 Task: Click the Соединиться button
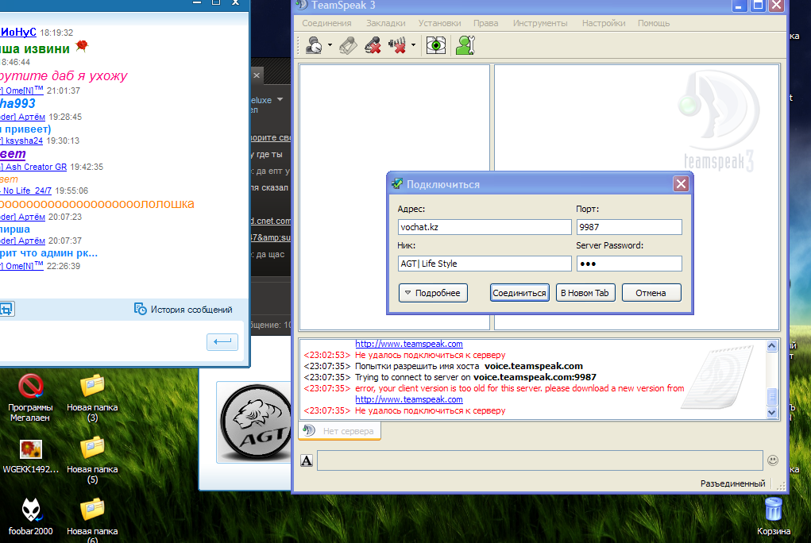point(519,293)
